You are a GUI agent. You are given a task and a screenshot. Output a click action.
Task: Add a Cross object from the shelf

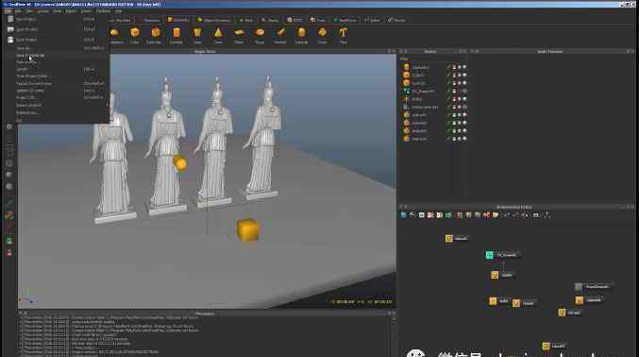click(x=322, y=36)
